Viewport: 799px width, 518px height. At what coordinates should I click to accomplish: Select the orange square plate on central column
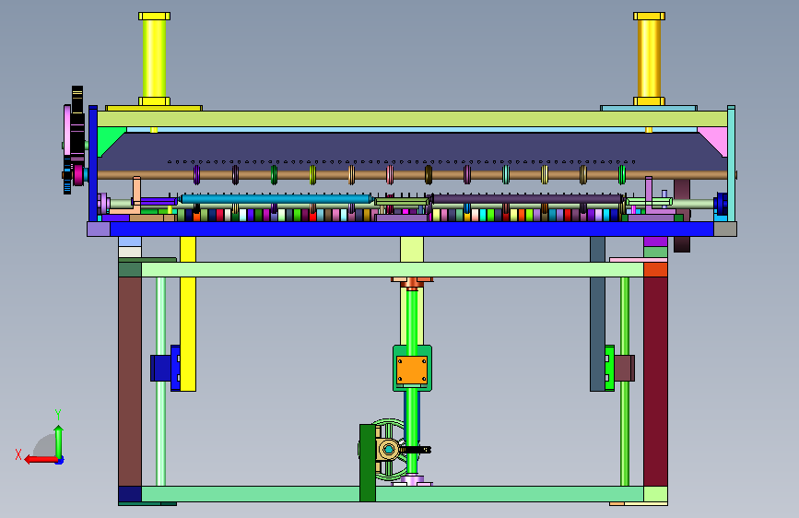click(412, 370)
